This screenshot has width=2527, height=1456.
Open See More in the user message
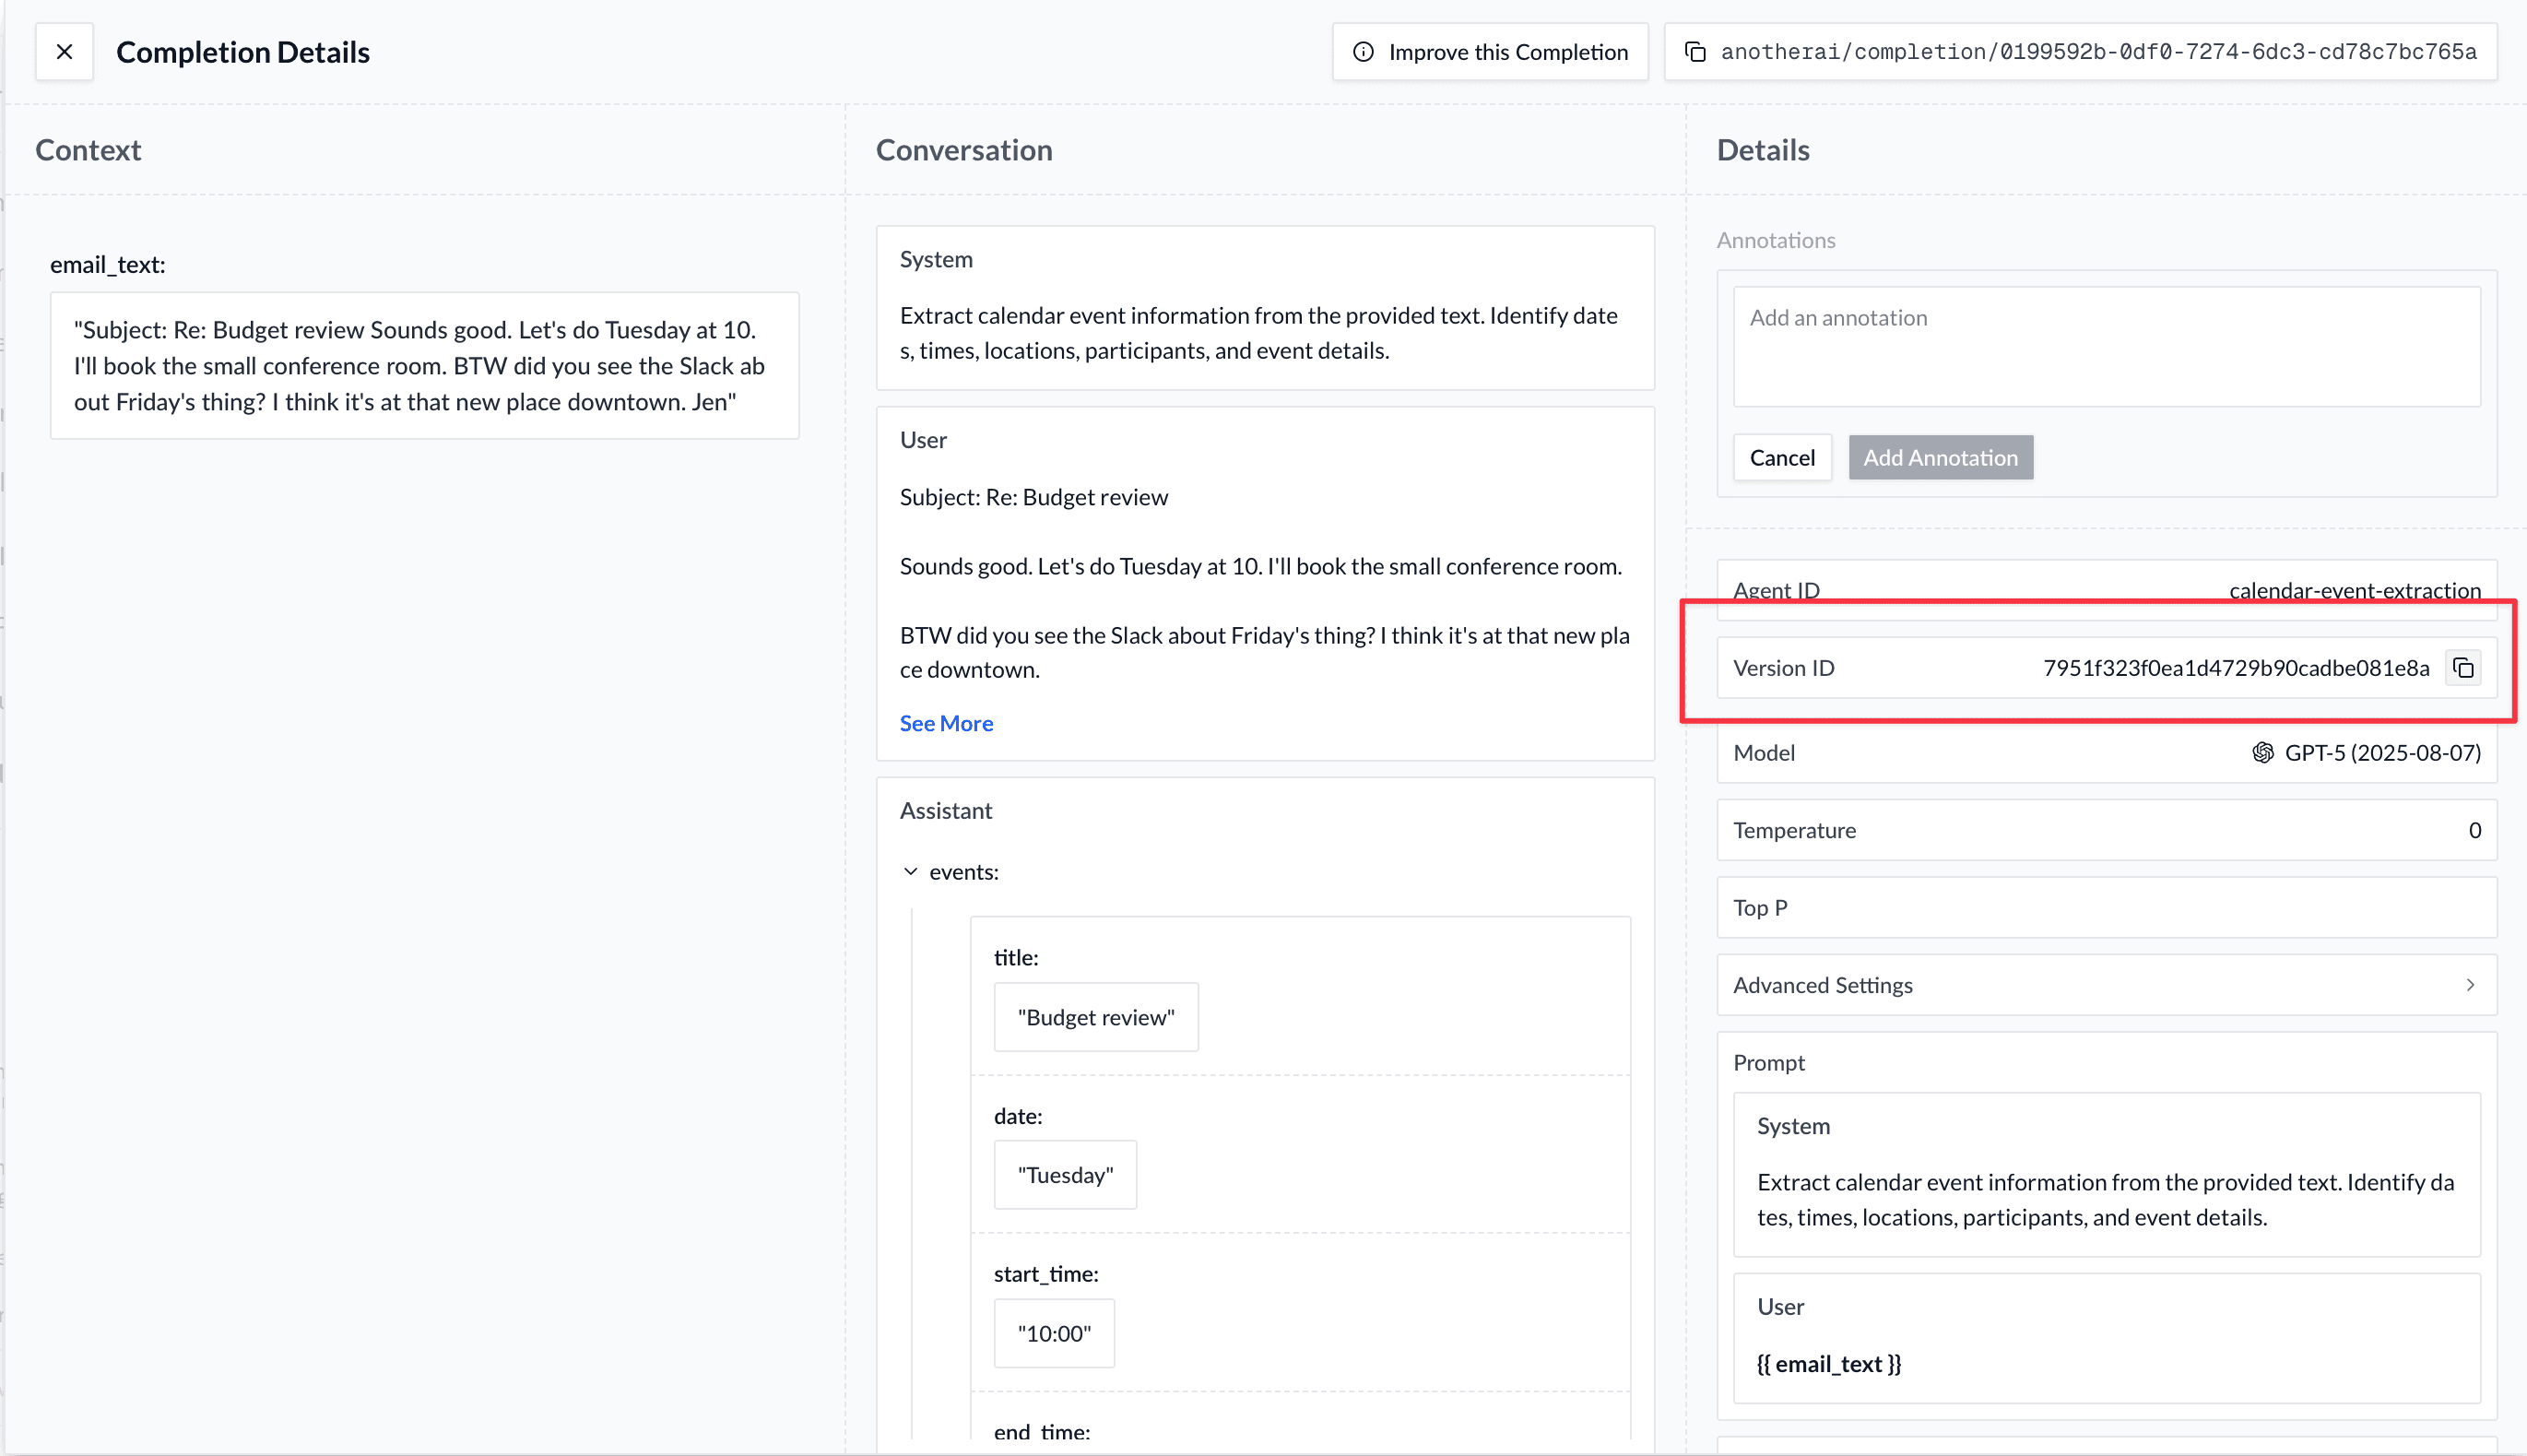[x=946, y=722]
